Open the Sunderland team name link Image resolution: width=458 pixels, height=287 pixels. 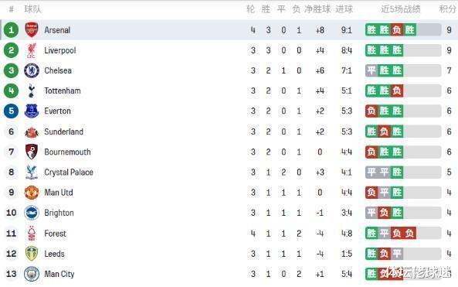tap(63, 132)
